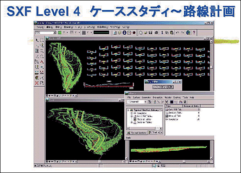The height and width of the screenshot is (173, 241).
Task: Open the active color dropdown arrow
Action: pyautogui.click(x=68, y=32)
